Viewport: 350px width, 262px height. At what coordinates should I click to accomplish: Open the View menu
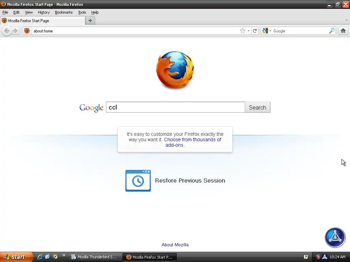(x=29, y=12)
